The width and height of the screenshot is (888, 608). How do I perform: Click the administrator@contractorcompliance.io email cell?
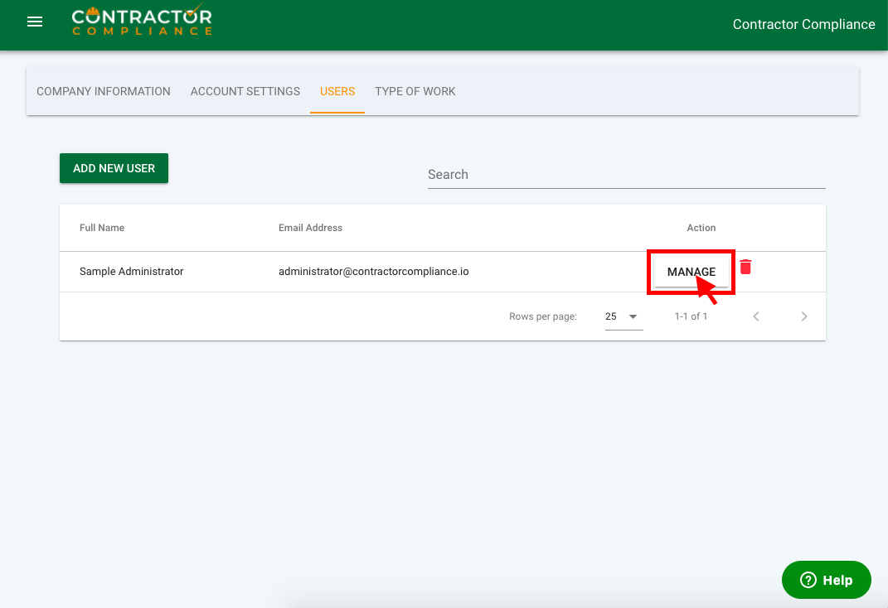[373, 272]
